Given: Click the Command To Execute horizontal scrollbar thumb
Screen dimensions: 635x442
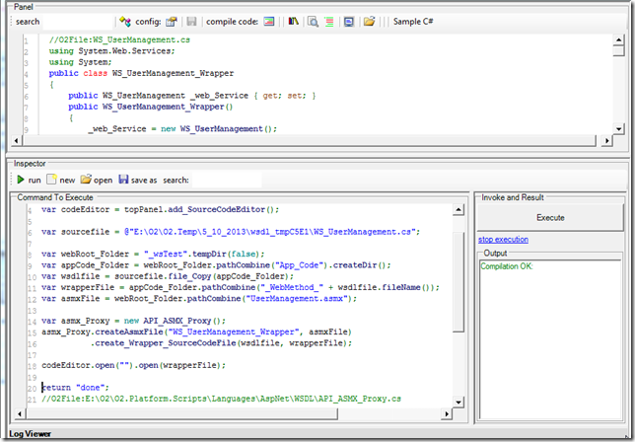Looking at the screenshot, I should click(x=181, y=413).
